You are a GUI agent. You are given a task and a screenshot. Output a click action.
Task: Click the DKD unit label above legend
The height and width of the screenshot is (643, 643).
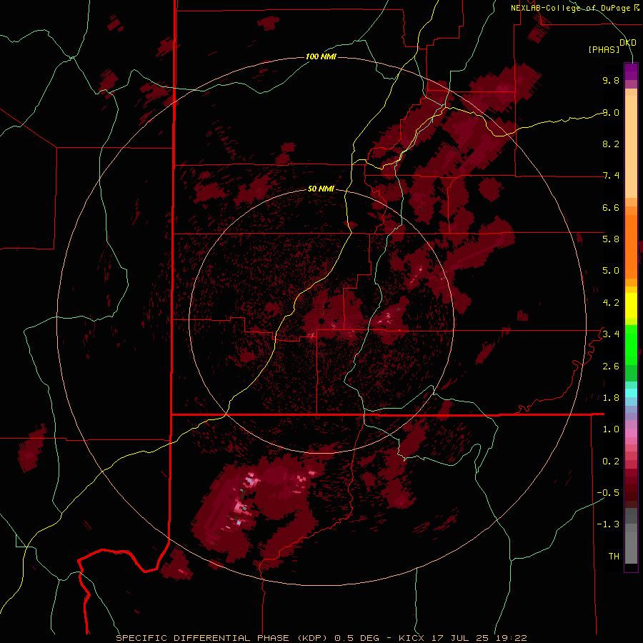(x=628, y=43)
